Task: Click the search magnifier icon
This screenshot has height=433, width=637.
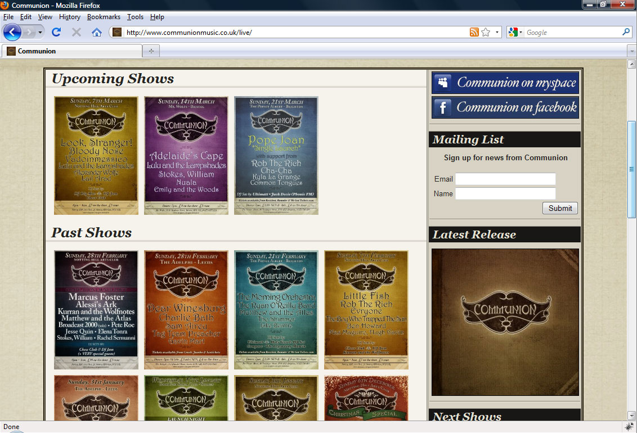Action: point(626,31)
